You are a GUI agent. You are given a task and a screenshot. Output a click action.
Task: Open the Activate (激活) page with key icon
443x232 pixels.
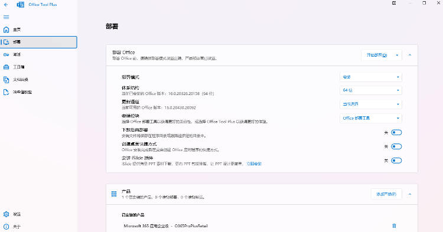(39, 54)
